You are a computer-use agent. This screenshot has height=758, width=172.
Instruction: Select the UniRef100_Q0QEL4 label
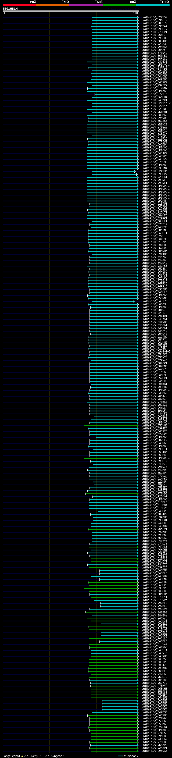[154, 603]
